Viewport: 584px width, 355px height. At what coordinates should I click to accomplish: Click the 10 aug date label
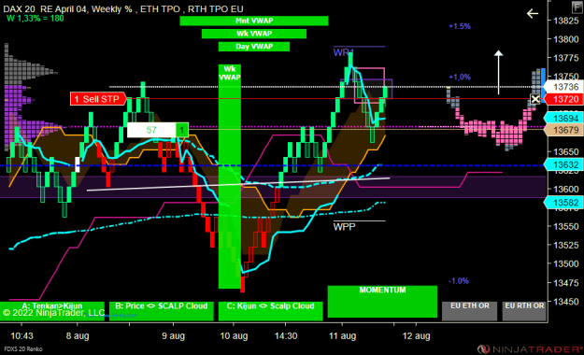234,336
